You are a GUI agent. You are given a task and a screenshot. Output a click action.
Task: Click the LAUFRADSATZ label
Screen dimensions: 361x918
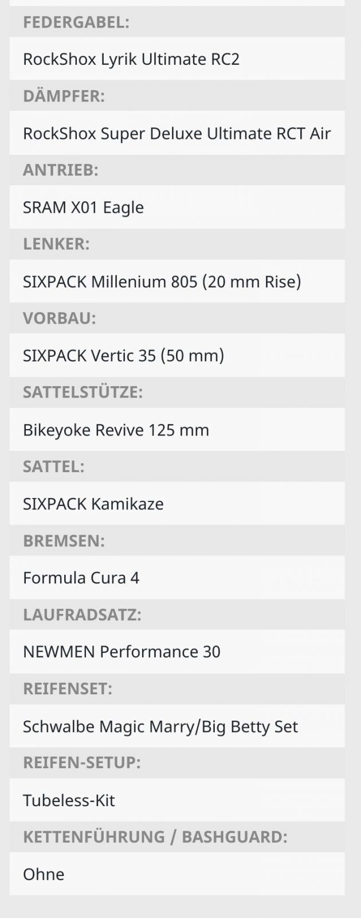(x=82, y=614)
